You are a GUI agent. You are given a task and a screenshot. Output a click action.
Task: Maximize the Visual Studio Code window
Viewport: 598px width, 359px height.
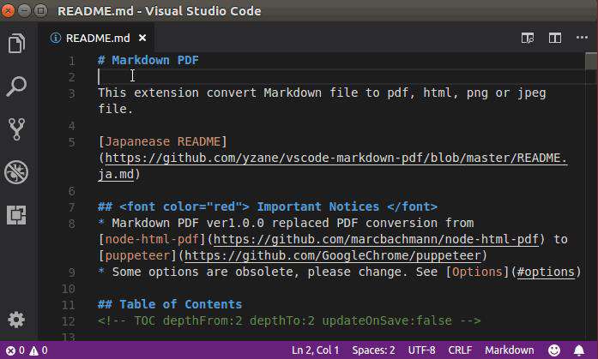tap(41, 10)
